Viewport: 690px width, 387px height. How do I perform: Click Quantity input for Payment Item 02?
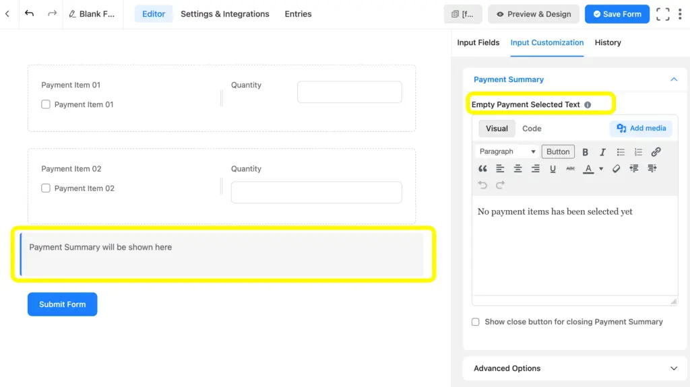[x=317, y=192]
